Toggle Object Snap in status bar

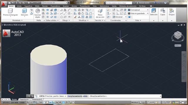pyautogui.click(x=44, y=102)
